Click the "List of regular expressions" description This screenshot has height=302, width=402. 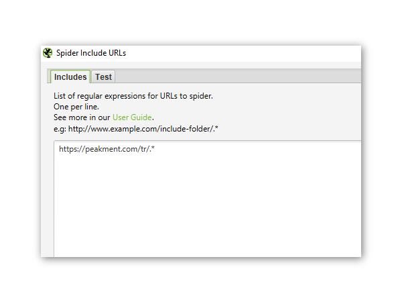[107, 96]
